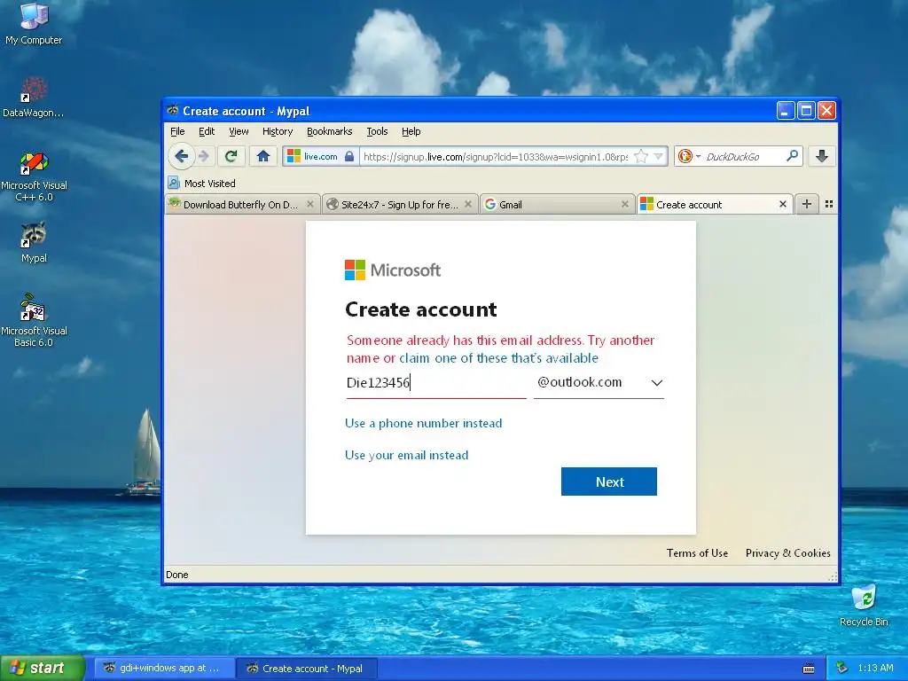
Task: Open the Edit menu
Action: pos(206,131)
